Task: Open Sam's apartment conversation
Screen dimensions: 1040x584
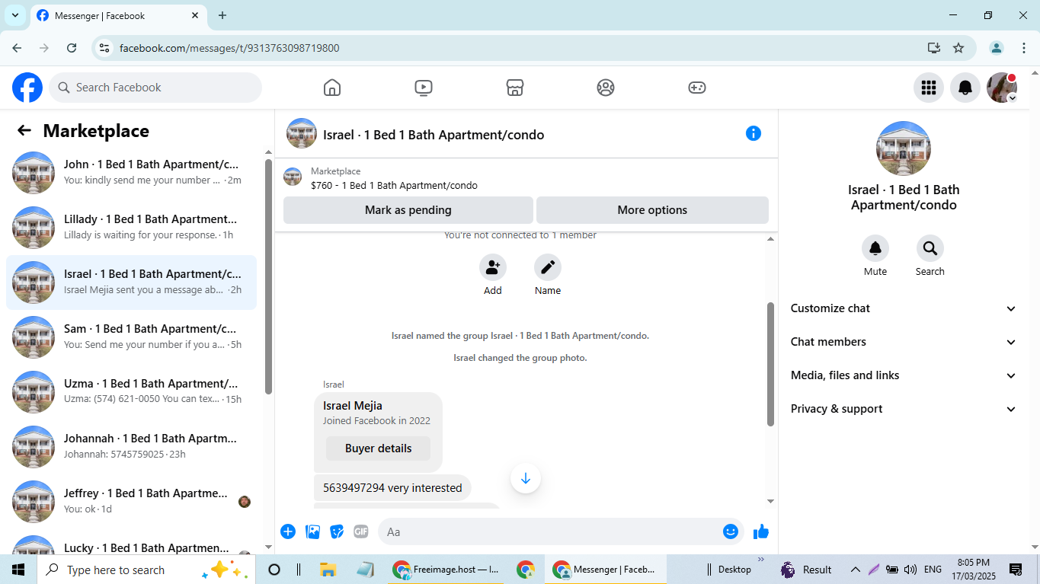Action: point(132,337)
